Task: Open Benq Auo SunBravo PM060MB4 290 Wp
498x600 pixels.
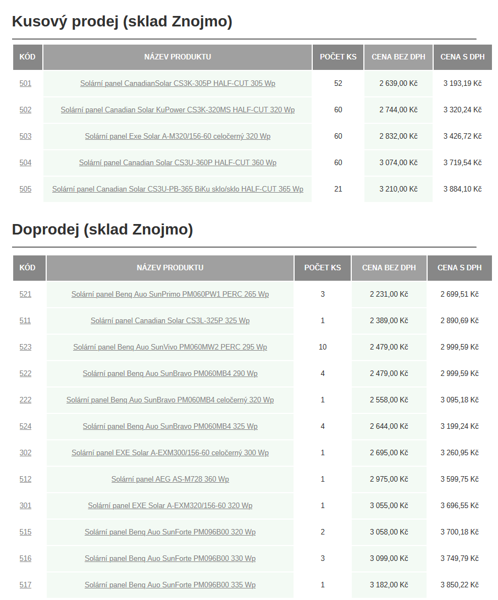Action: pyautogui.click(x=170, y=374)
